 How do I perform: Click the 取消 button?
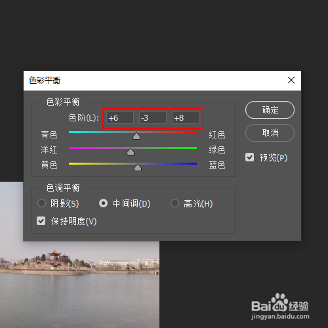click(270, 133)
